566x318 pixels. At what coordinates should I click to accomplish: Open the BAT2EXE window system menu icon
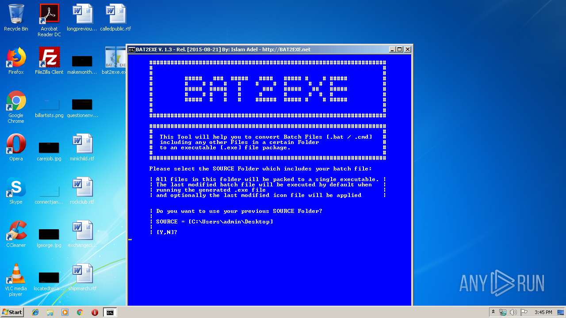(x=132, y=49)
